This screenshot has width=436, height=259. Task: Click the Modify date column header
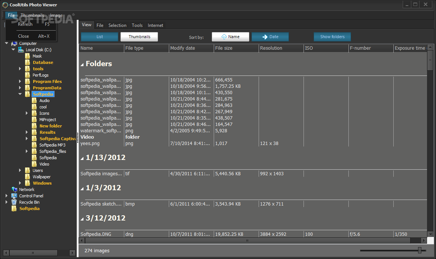point(191,48)
